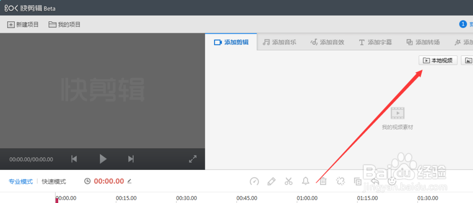
Task: Click the red playhead marker on timeline
Action: 57,200
